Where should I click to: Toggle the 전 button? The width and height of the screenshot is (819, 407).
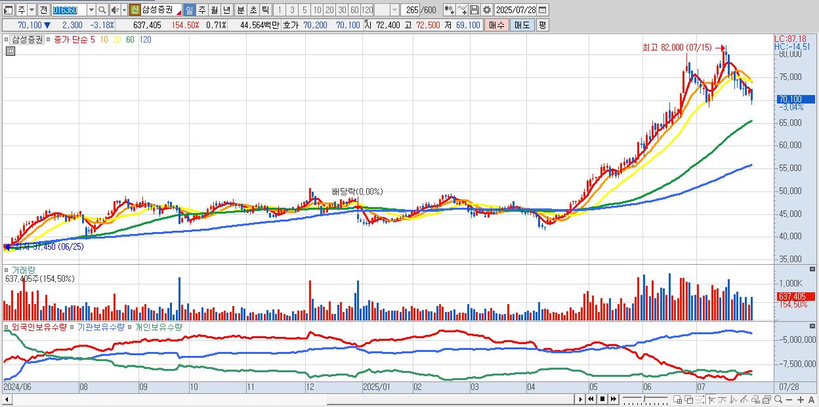43,10
